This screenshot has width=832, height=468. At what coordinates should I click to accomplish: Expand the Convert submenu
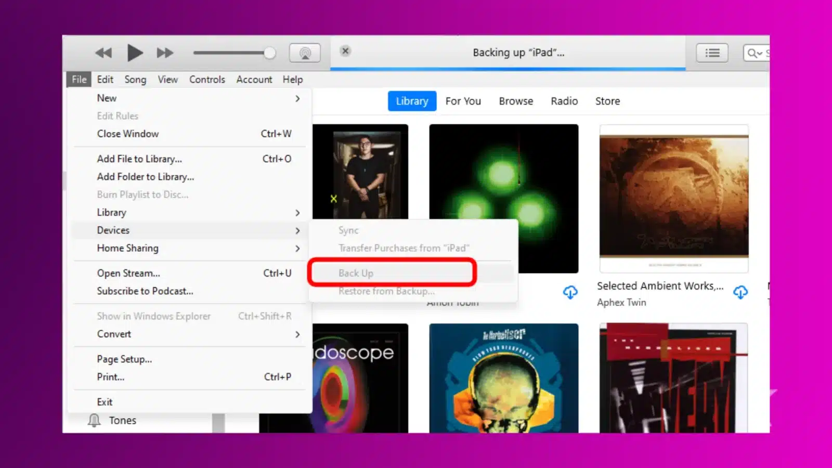point(190,334)
